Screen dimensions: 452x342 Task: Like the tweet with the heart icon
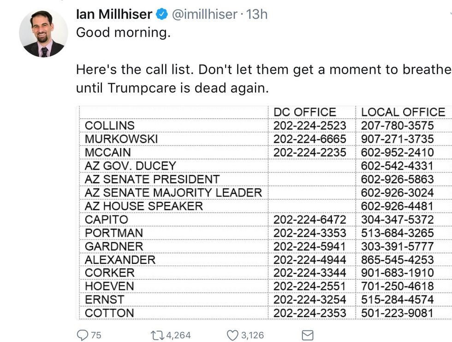tap(232, 336)
